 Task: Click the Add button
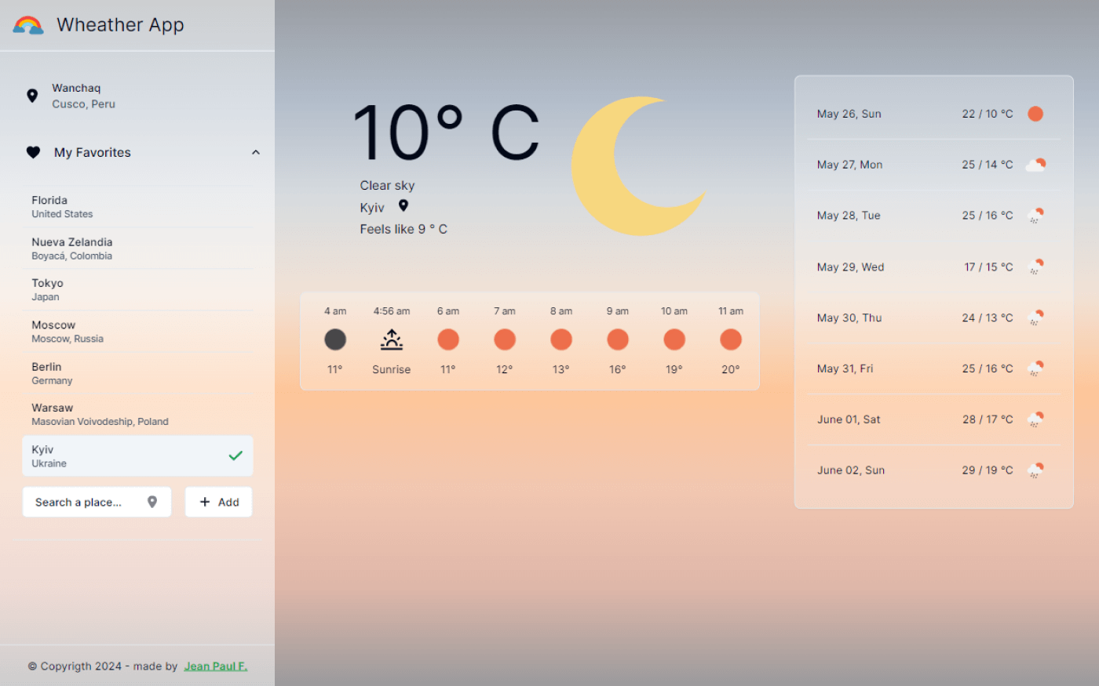(218, 502)
